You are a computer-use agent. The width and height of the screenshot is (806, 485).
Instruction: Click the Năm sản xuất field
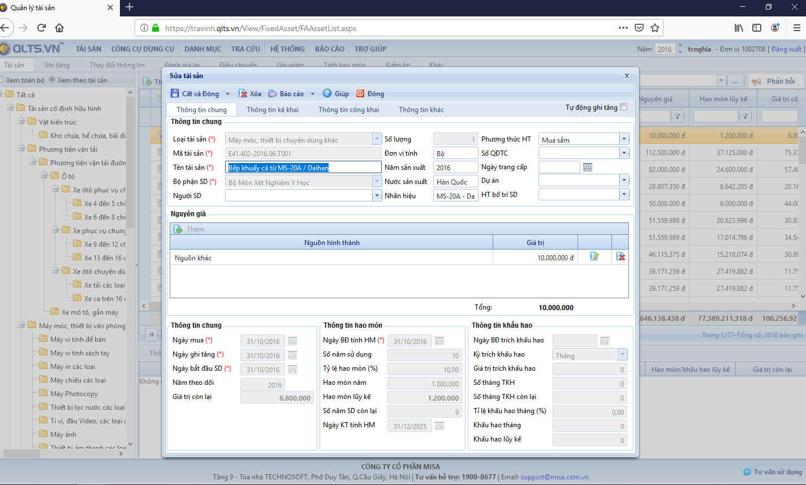click(456, 168)
